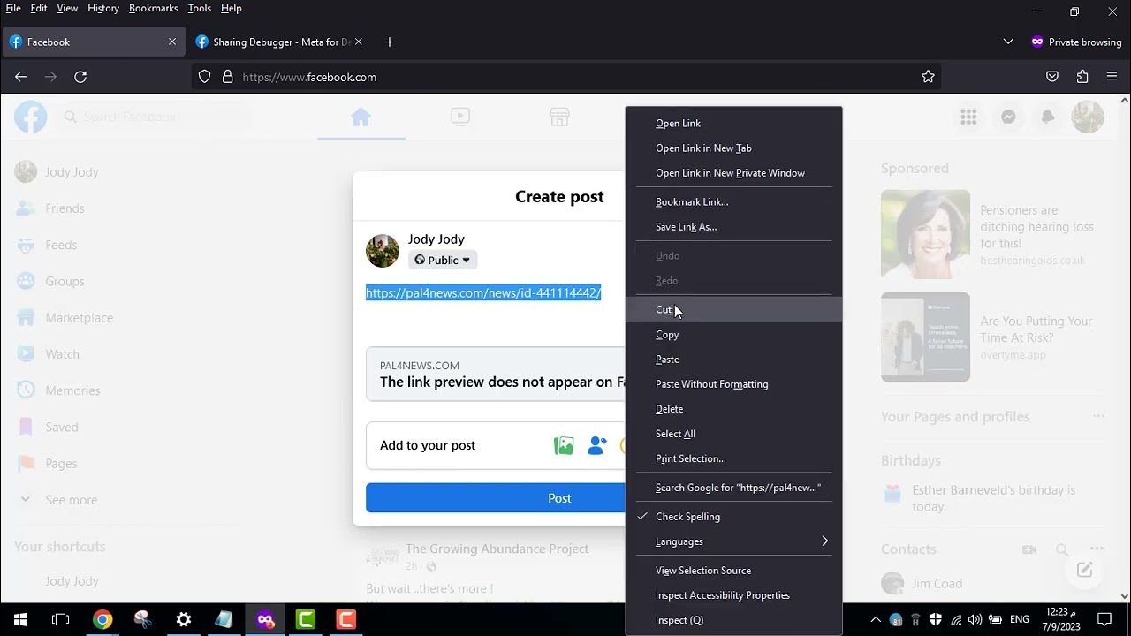1131x636 pixels.
Task: Open the hearing loss sponsored ad image
Action: click(x=925, y=234)
